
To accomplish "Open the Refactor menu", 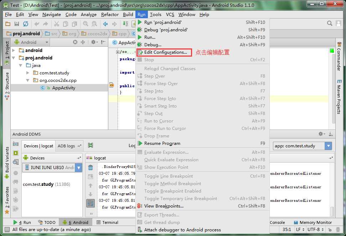I will (110, 15).
